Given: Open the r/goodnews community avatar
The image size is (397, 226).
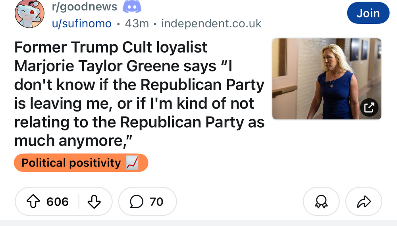Looking at the screenshot, I should [x=29, y=14].
